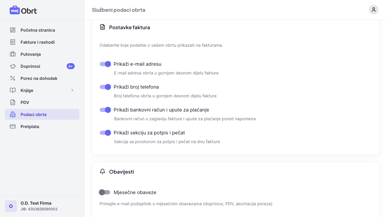Turn off Prikaži broj telefona switch
387x217 pixels.
pos(105,87)
